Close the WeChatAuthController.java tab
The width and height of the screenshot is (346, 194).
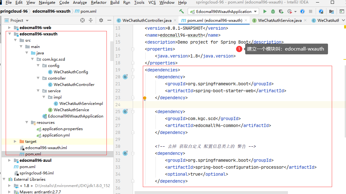pos(175,20)
